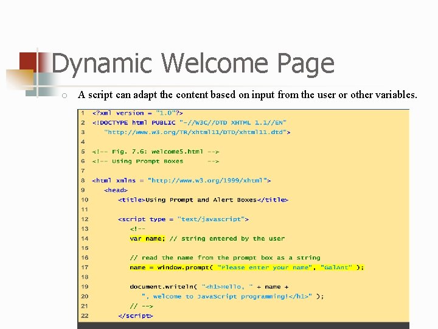Click the code line with xml version "1.0"
This screenshot has width=438, height=329.
[x=137, y=113]
